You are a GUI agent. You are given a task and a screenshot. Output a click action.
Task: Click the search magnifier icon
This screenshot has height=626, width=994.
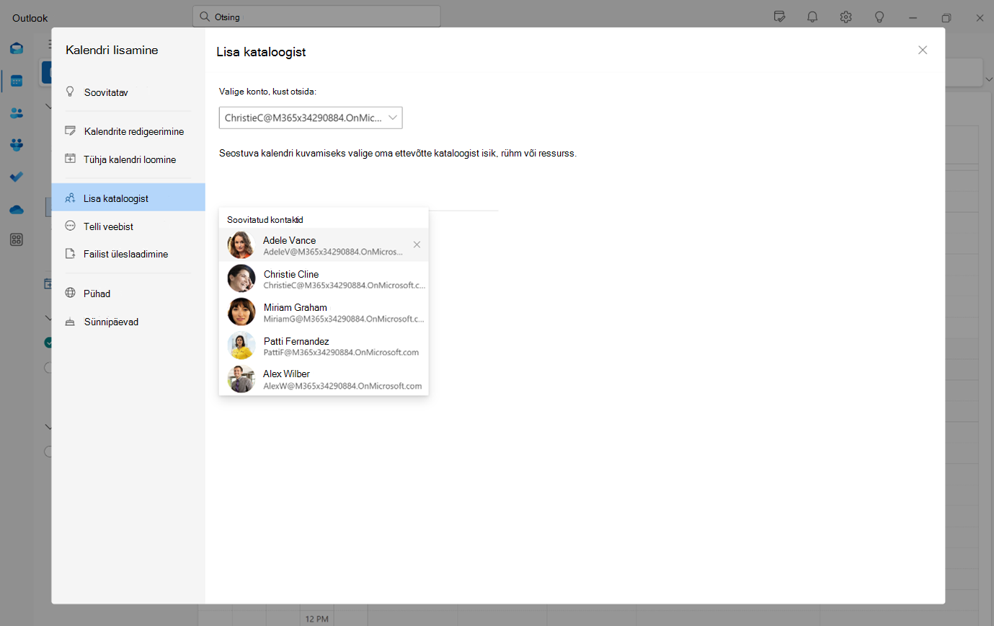point(205,17)
